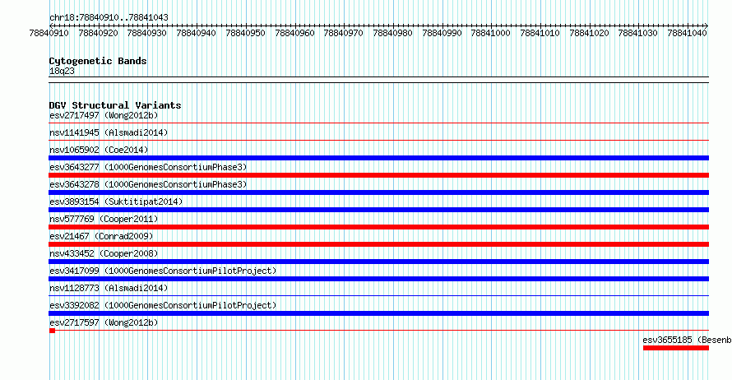Click ruler position 78840960

pos(294,33)
